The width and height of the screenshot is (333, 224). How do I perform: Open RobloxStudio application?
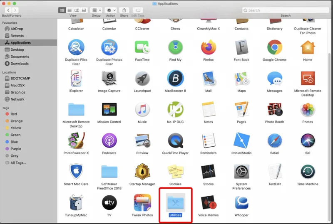tap(241, 140)
